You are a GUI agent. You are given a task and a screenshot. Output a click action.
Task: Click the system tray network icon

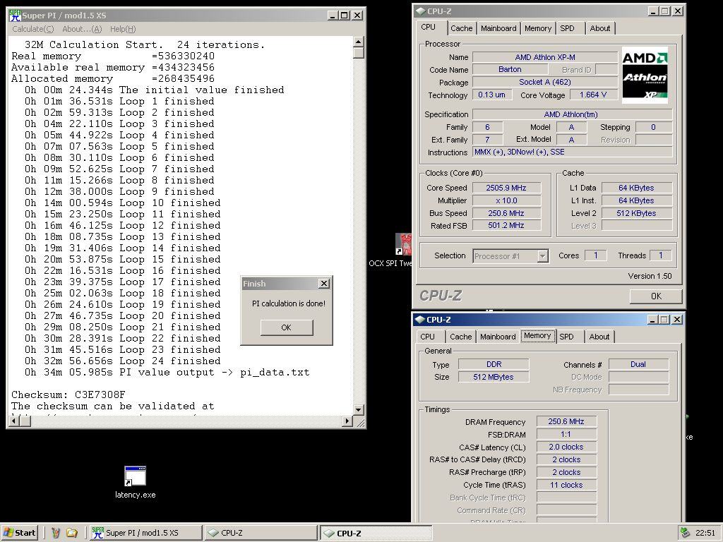click(686, 533)
